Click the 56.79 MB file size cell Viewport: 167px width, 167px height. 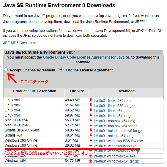tap(73, 120)
